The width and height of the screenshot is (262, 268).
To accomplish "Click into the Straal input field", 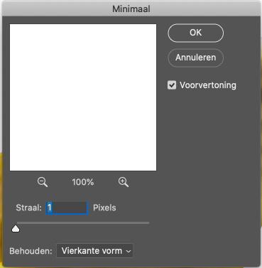I will point(66,208).
